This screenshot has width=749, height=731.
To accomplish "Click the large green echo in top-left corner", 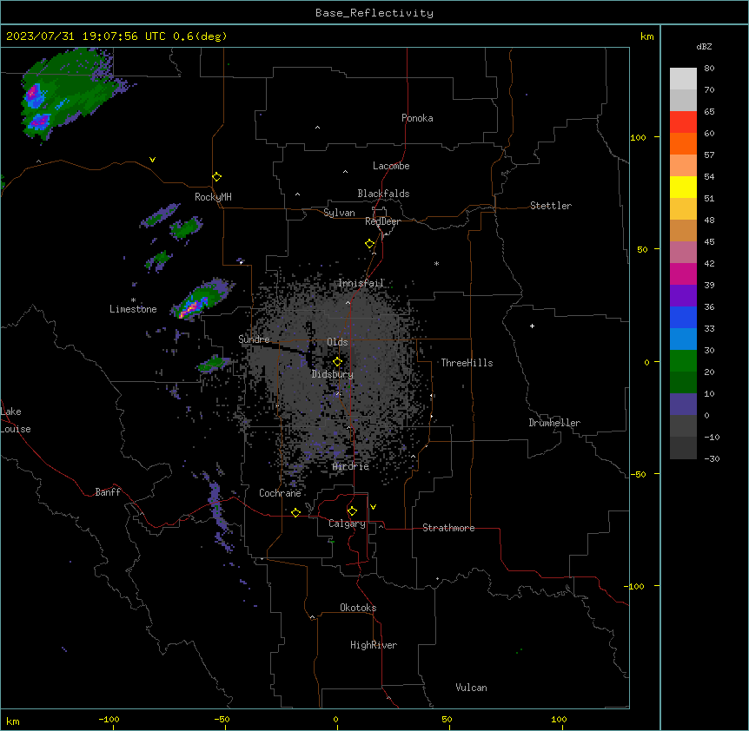I will point(70,93).
